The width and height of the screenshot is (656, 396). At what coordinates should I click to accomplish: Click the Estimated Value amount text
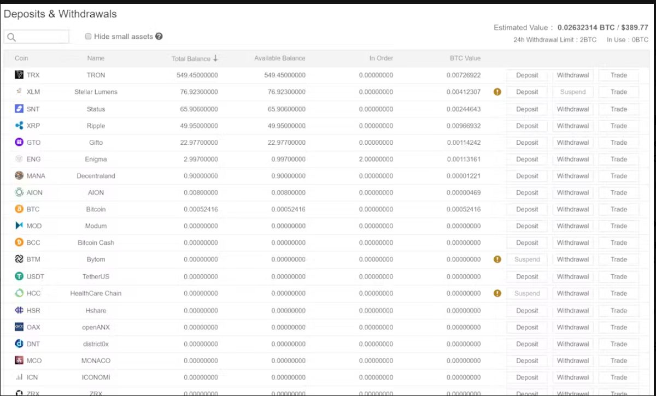click(x=603, y=27)
